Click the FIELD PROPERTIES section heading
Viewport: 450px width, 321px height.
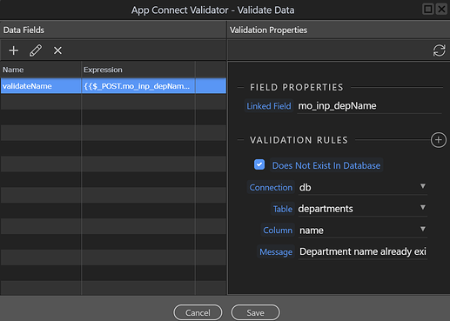click(x=297, y=87)
